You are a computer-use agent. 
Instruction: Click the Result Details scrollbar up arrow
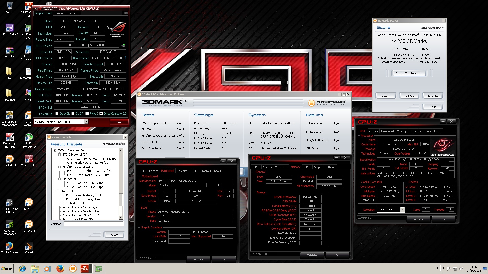coord(121,151)
